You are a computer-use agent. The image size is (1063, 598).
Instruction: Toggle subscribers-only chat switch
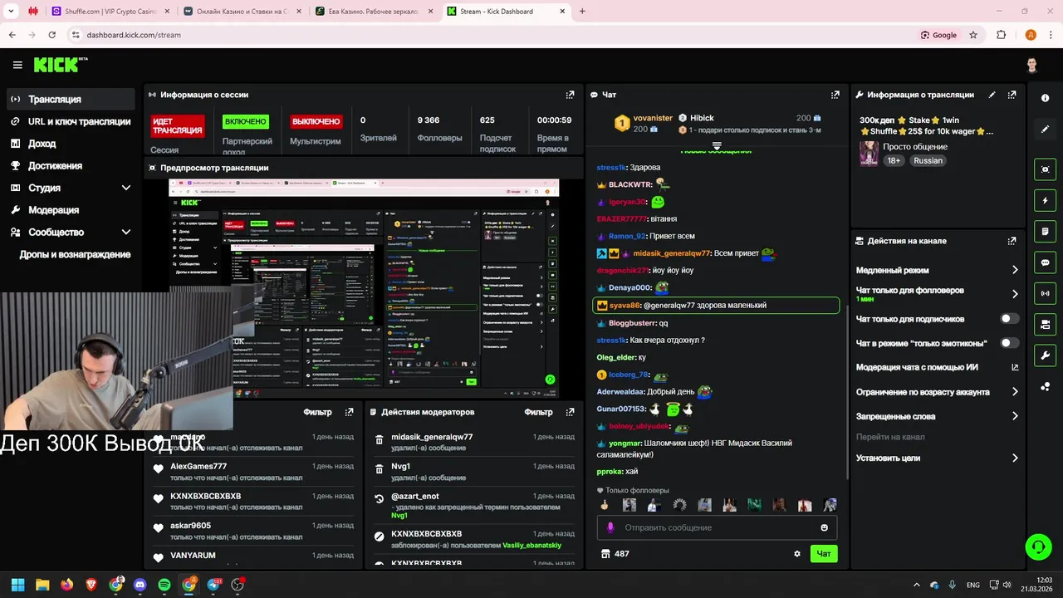point(1010,319)
